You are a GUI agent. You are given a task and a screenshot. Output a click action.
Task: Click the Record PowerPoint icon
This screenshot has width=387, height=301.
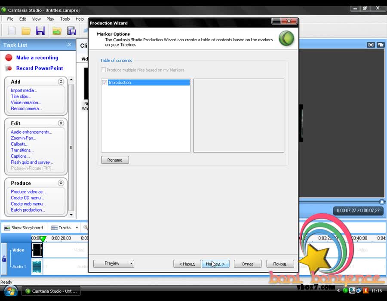coord(9,68)
